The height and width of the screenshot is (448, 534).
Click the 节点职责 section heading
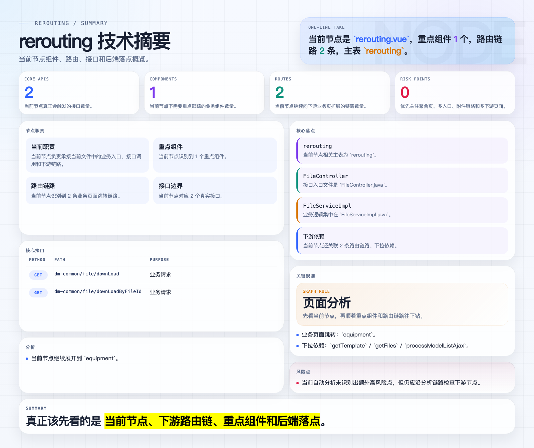[x=35, y=131]
